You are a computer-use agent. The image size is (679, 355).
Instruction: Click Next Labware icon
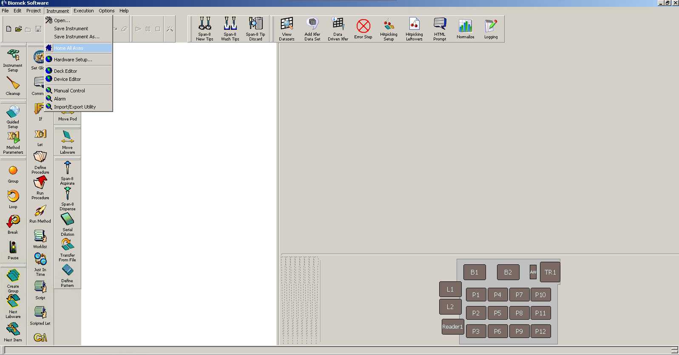13,306
